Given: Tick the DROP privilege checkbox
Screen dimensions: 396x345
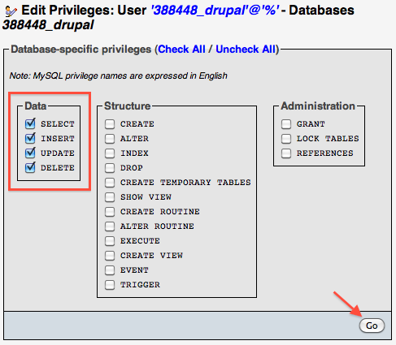Looking at the screenshot, I should pos(110,168).
